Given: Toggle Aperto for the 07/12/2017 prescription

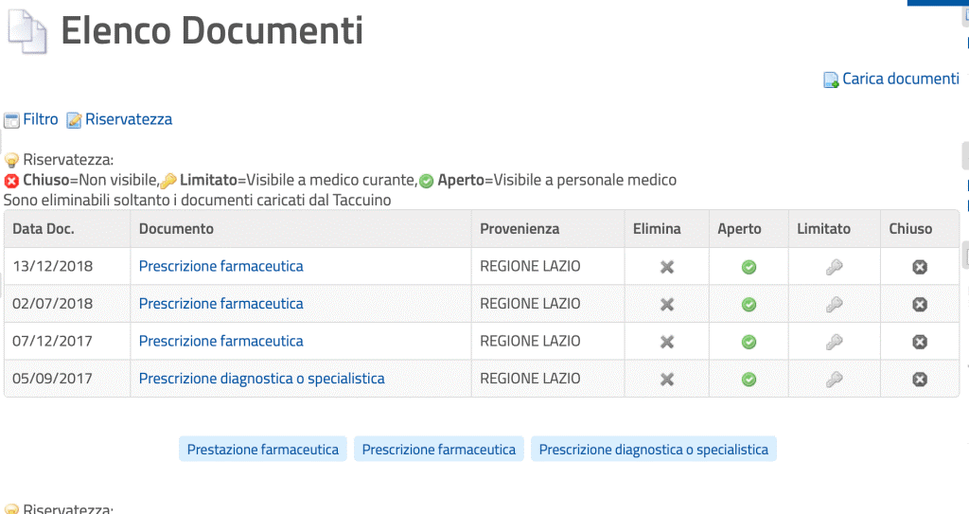Looking at the screenshot, I should coord(749,342).
